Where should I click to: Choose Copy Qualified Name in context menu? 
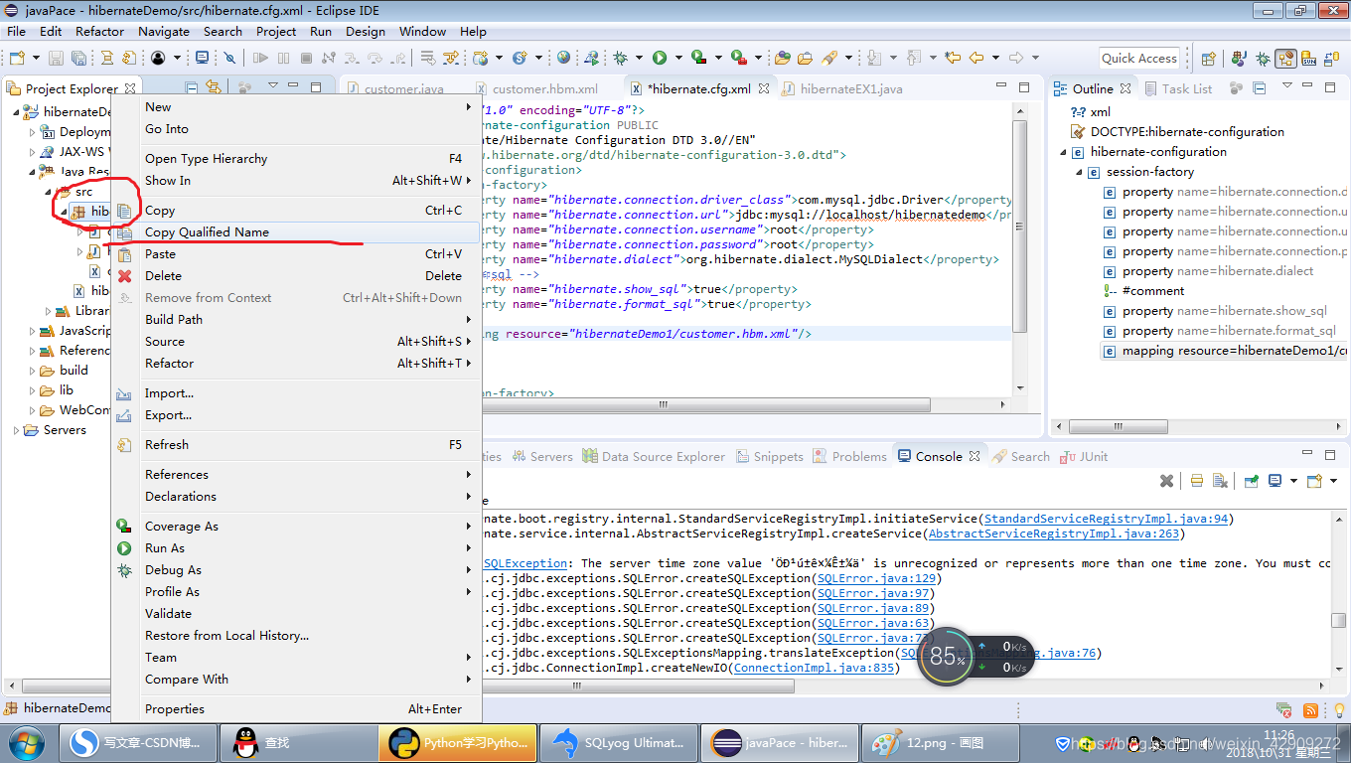pos(296,231)
